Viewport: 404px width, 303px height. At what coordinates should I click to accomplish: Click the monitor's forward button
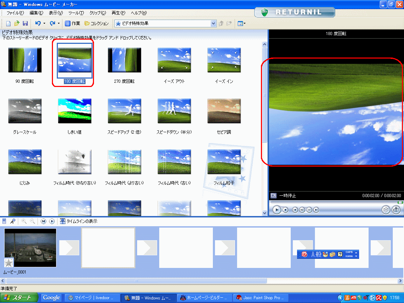tap(316, 210)
